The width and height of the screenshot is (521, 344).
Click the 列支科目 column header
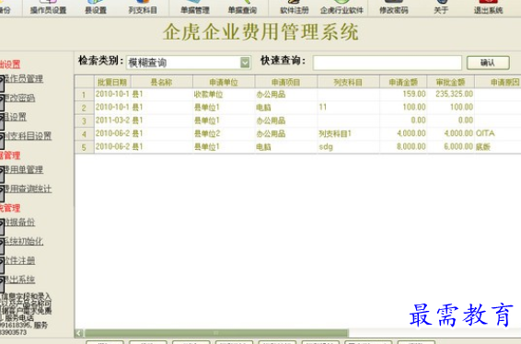(348, 82)
